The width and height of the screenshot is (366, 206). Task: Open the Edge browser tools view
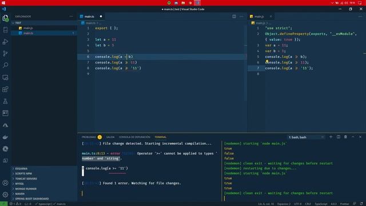click(x=5, y=149)
